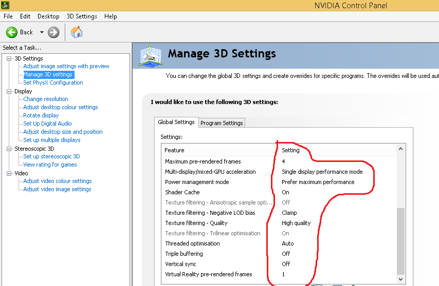439x286 pixels.
Task: Change the Threaded optimisation Auto value
Action: (287, 243)
